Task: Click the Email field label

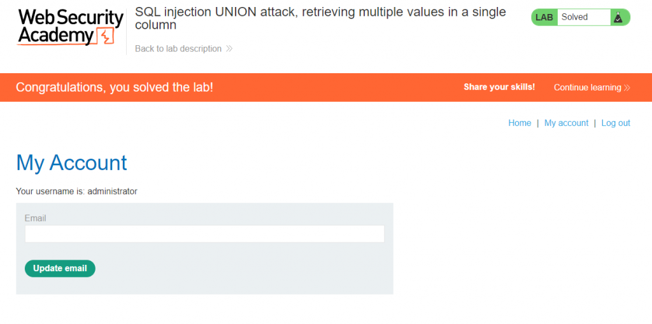Action: point(35,218)
